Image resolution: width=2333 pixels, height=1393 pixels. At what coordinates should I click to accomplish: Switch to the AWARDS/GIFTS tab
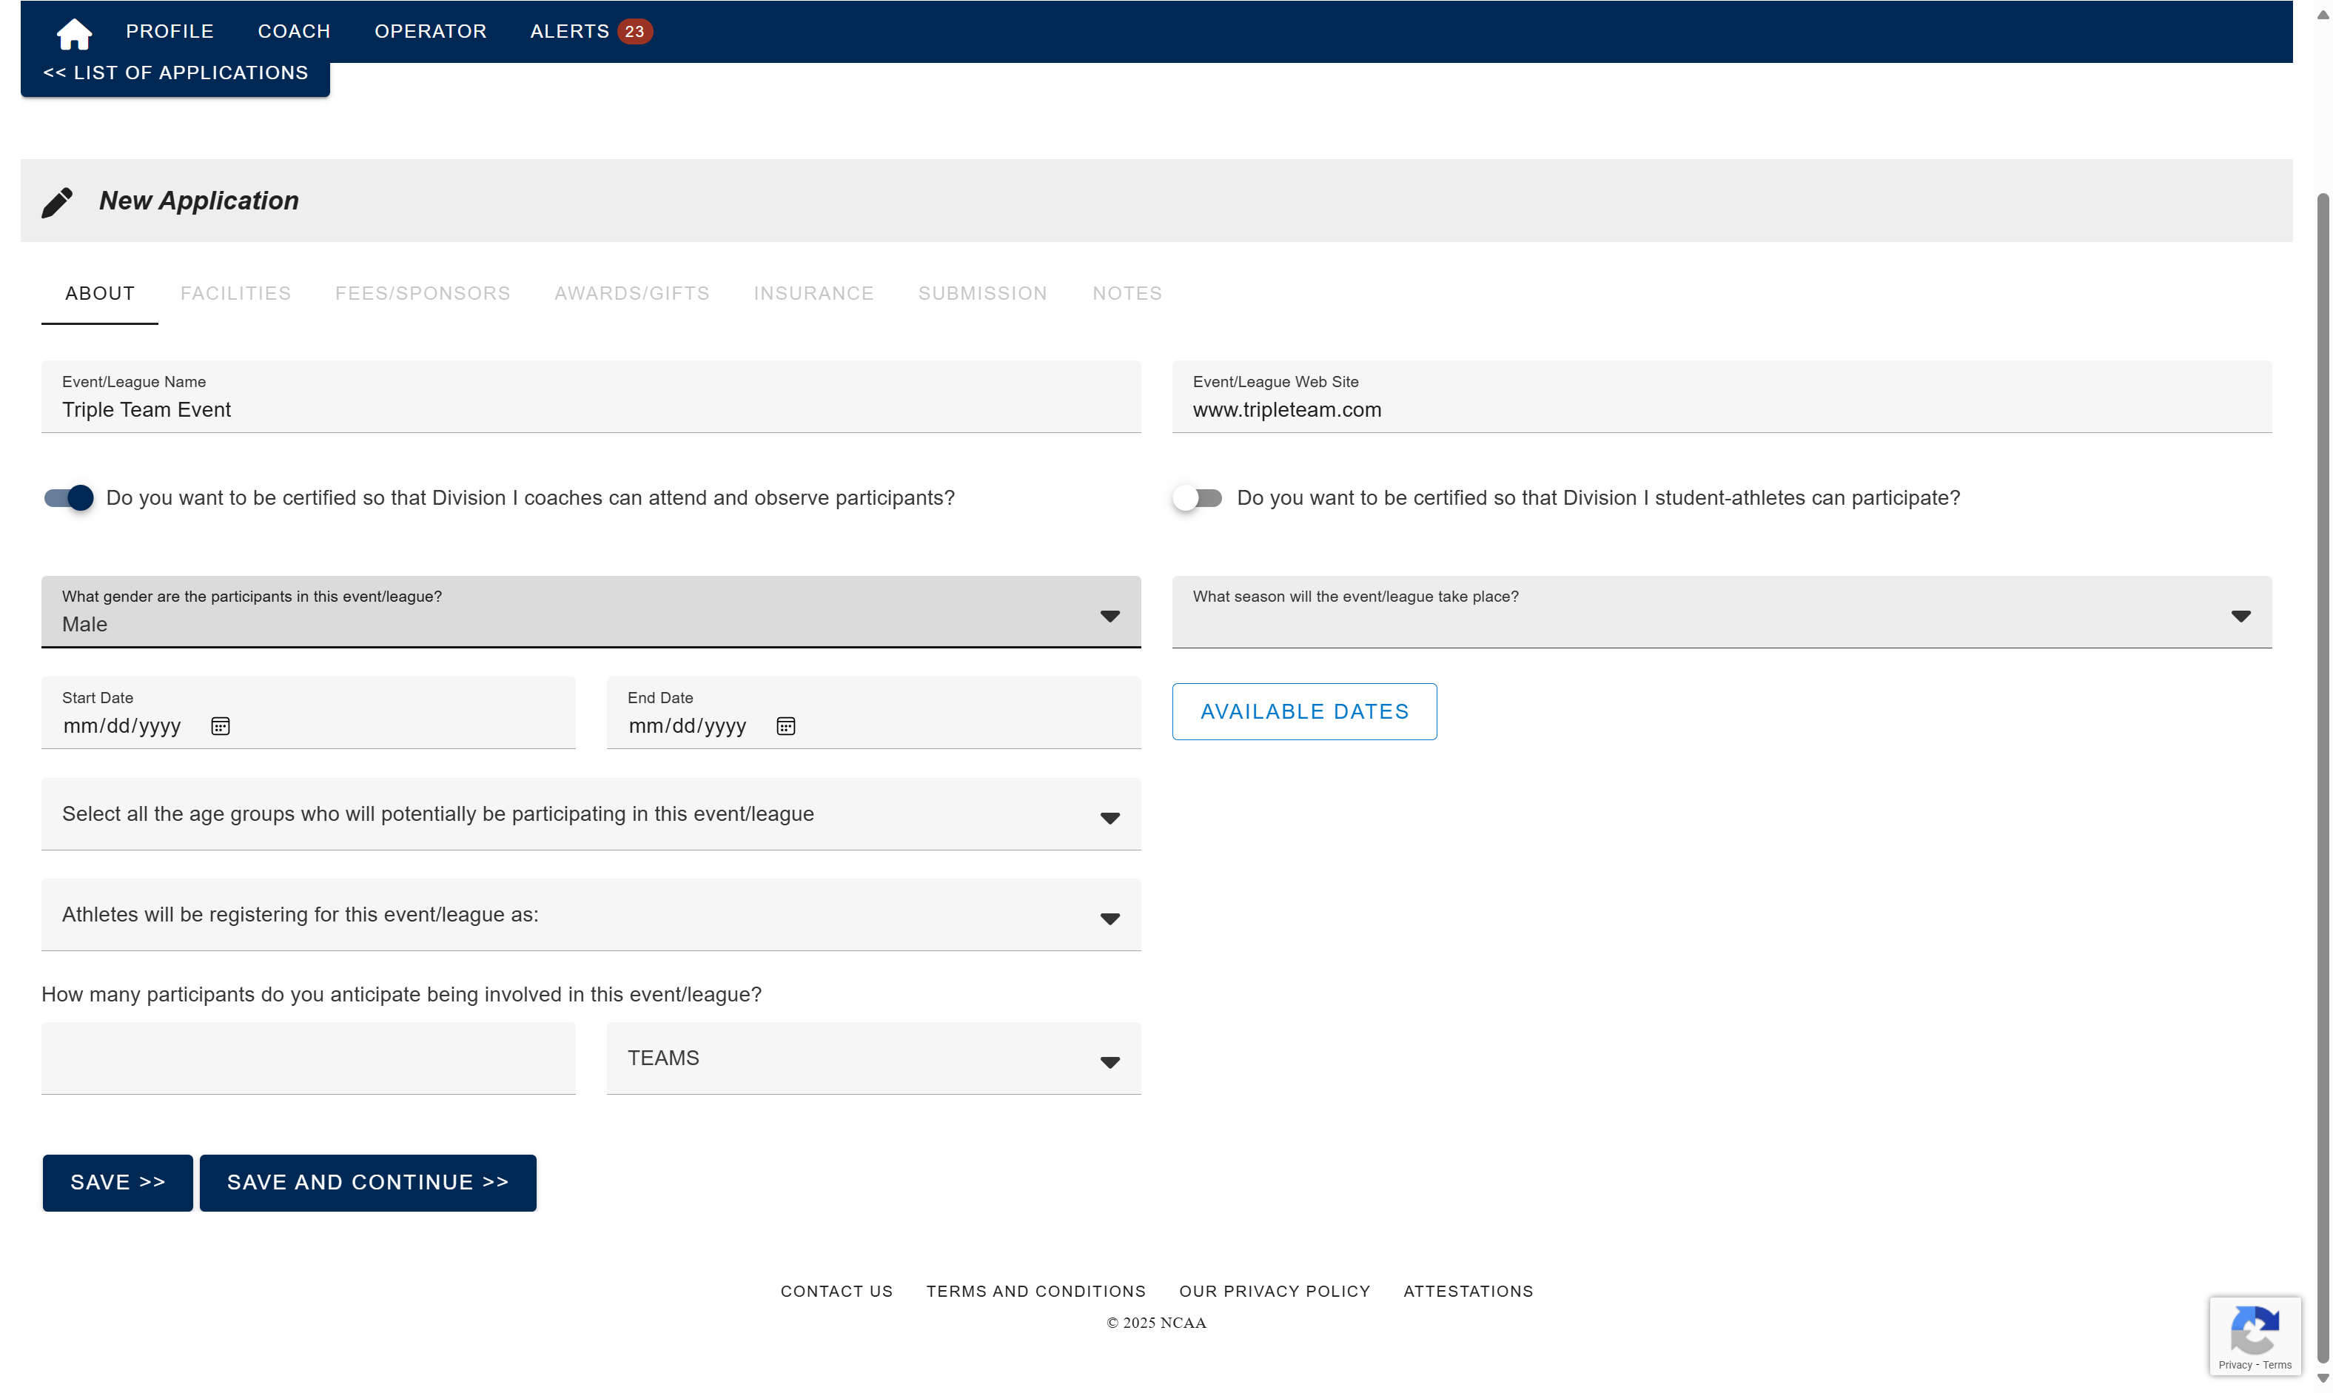[x=631, y=293]
